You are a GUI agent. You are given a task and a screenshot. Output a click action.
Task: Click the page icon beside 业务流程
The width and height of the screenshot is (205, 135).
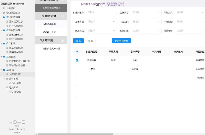4,8
